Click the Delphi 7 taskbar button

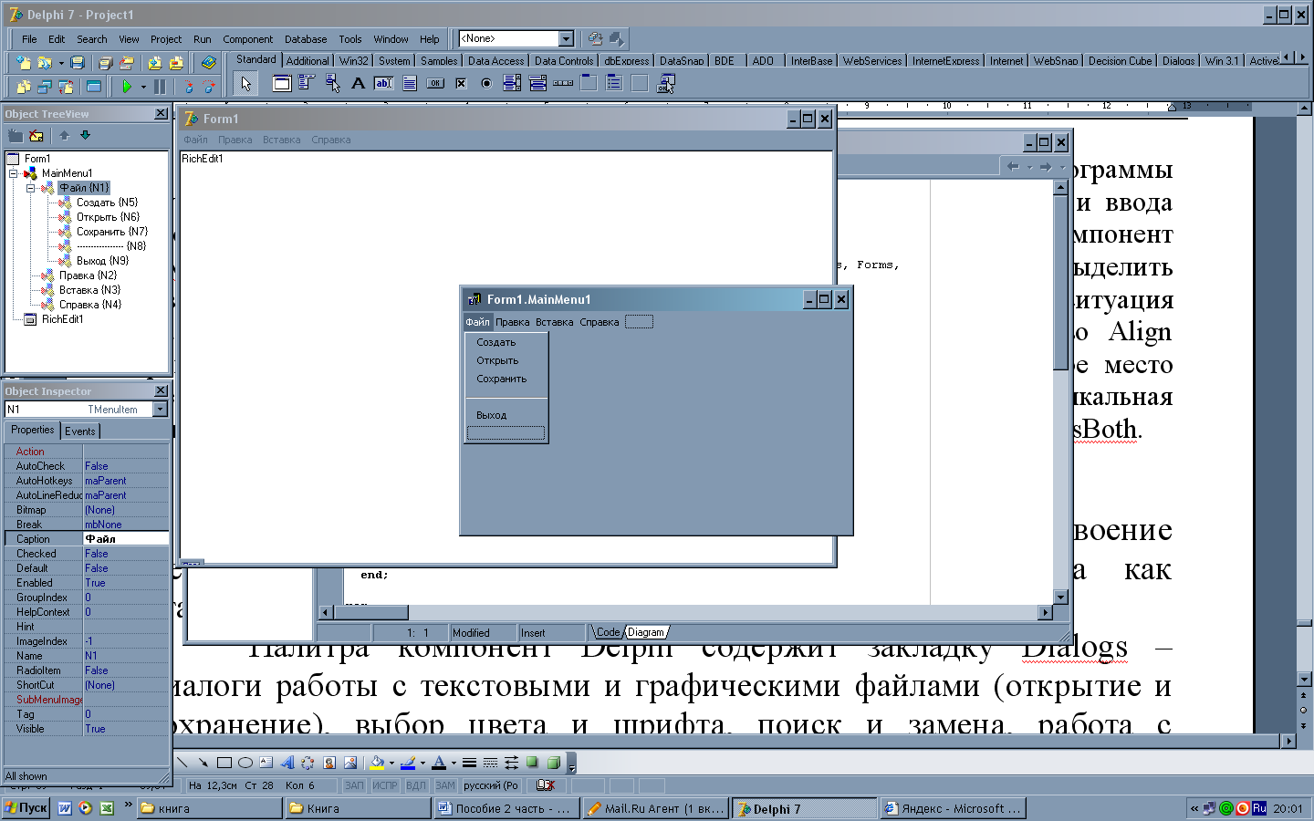(803, 808)
